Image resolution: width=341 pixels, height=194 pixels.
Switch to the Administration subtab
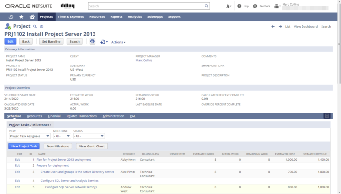[x=114, y=116]
